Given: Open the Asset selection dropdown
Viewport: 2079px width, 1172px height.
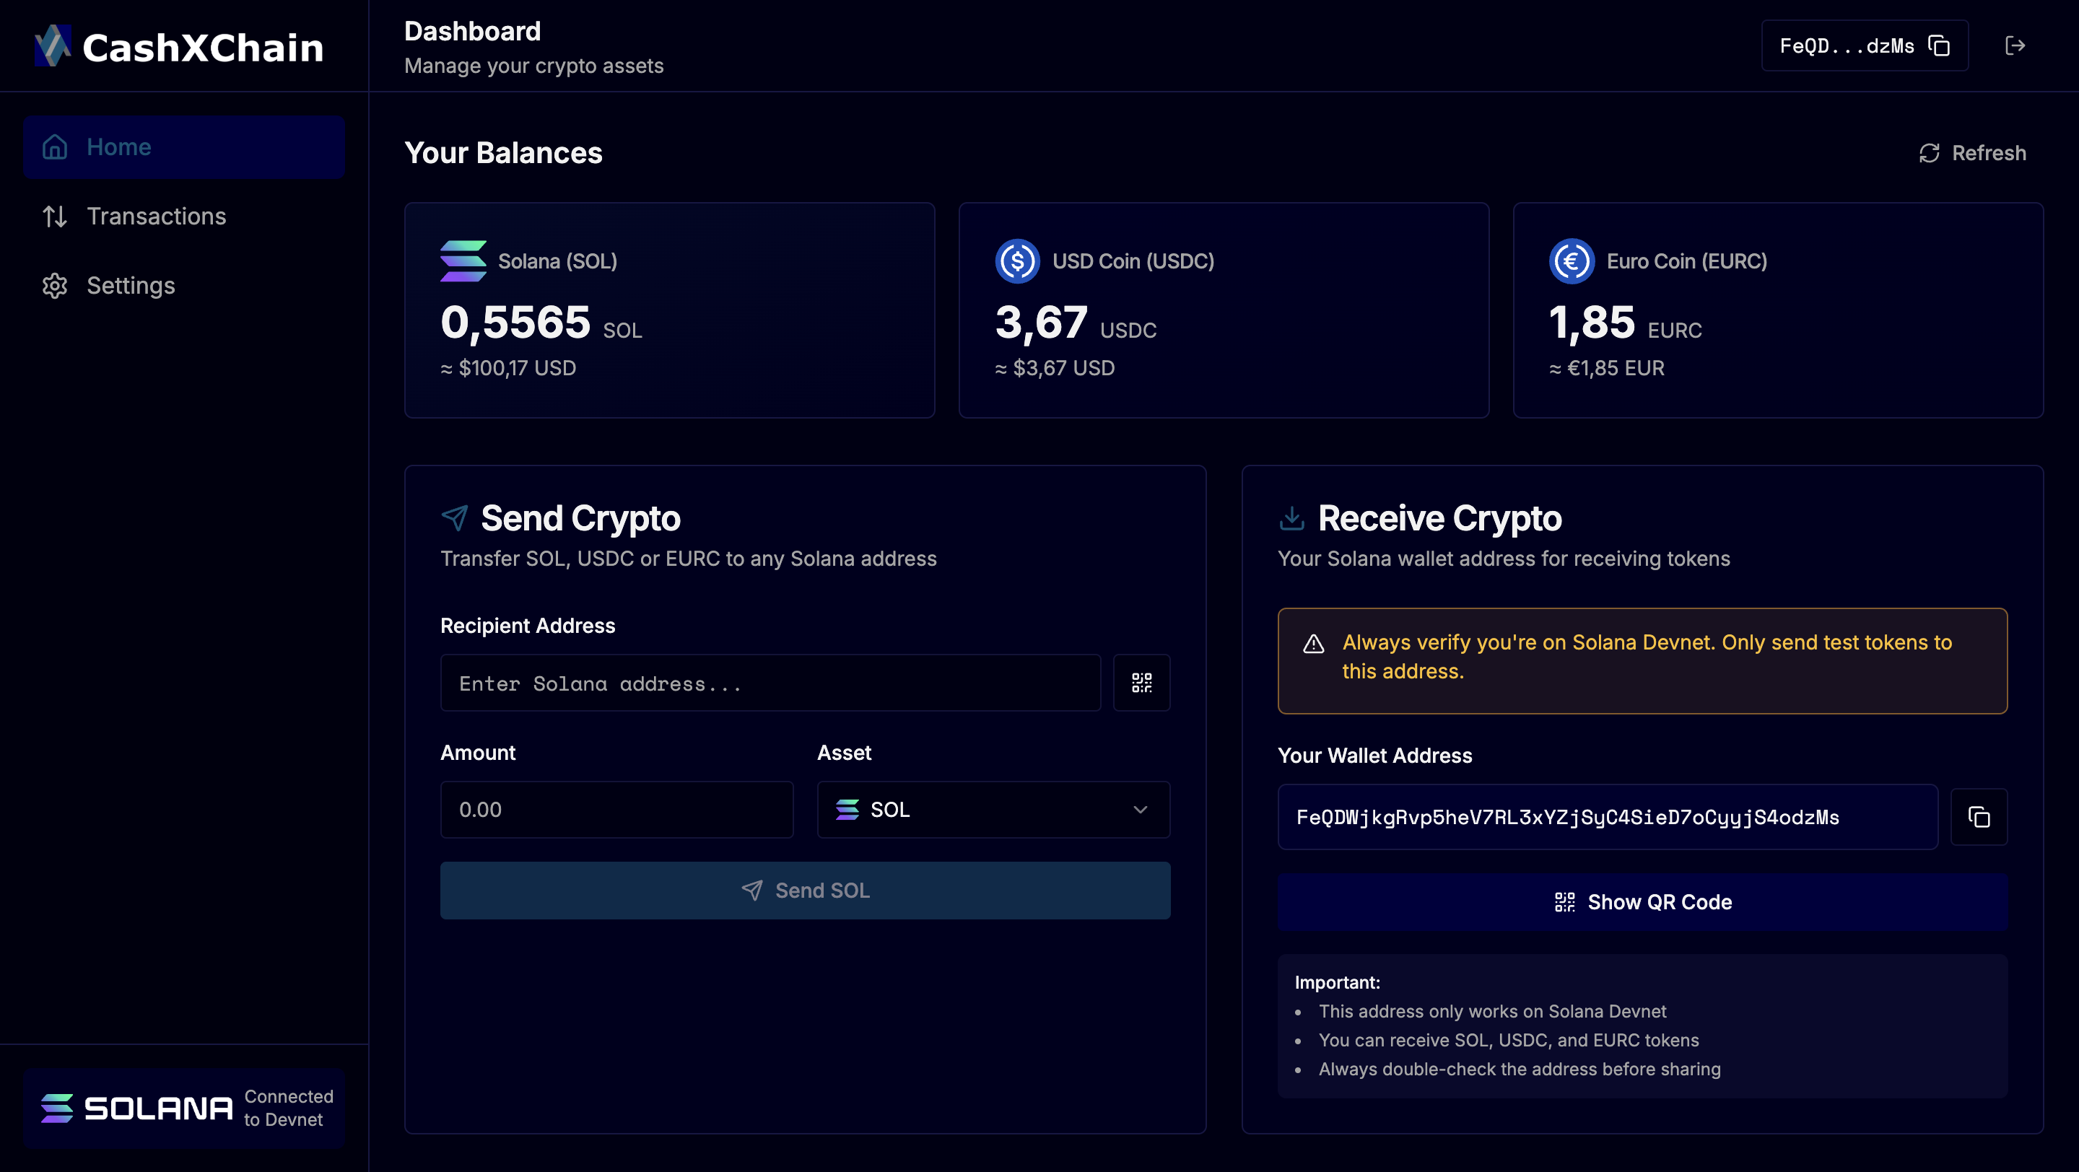Looking at the screenshot, I should point(993,809).
